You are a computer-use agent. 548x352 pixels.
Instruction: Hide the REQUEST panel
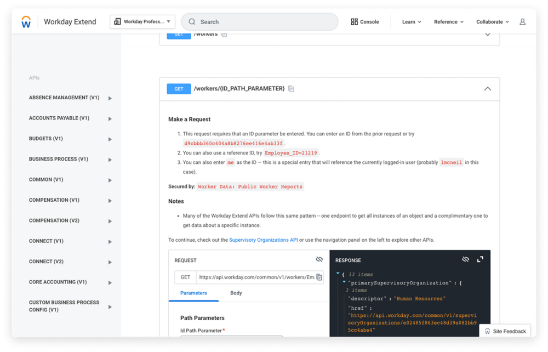click(x=319, y=259)
